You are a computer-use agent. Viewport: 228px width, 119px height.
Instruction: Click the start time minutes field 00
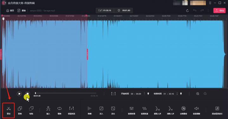(132, 94)
